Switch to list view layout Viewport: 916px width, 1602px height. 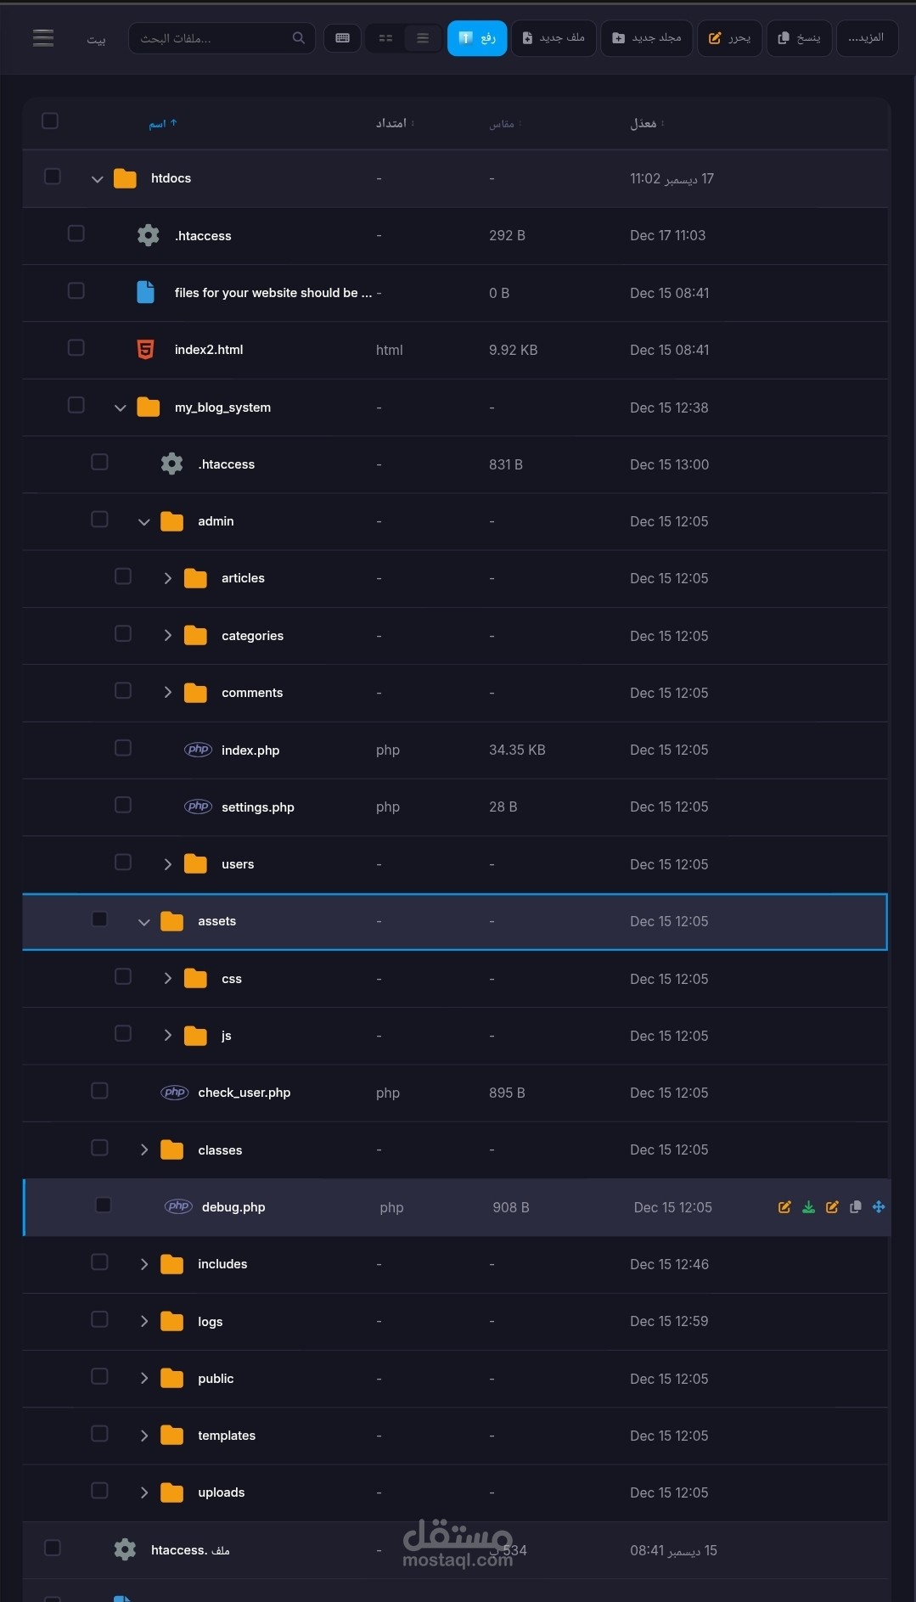click(x=423, y=38)
